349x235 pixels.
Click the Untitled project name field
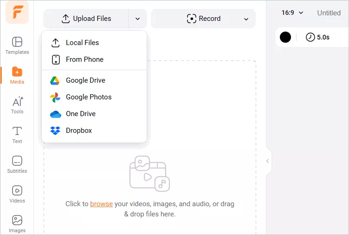[329, 13]
